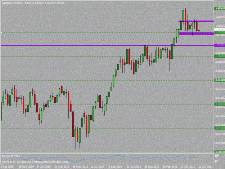Screen dimensions: 225x169
Task: Click the green 1.00000 level label
Action: coord(220,56)
